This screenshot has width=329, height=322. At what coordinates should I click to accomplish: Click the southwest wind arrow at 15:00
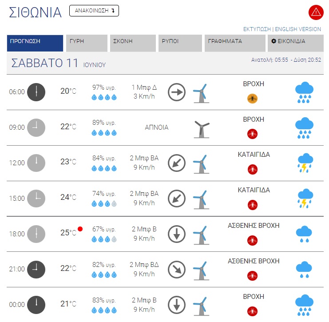tap(176, 199)
